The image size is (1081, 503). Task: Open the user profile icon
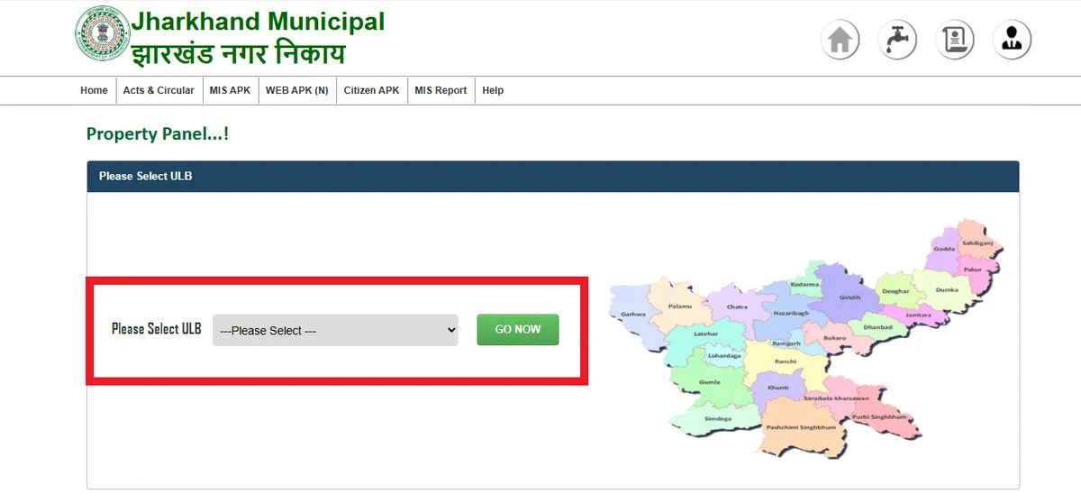(1012, 41)
